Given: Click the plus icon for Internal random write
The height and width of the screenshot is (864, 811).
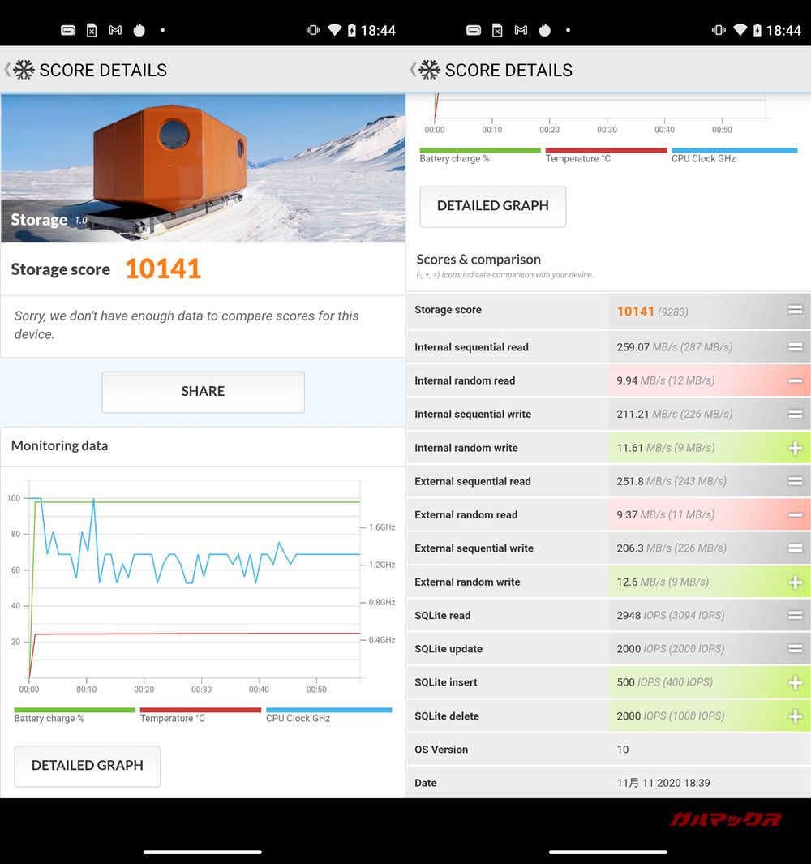Looking at the screenshot, I should coord(795,448).
